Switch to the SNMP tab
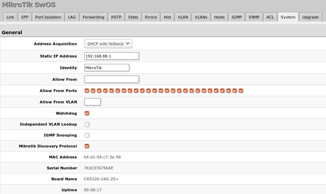Image resolution: width=326 pixels, height=194 pixels. [254, 17]
